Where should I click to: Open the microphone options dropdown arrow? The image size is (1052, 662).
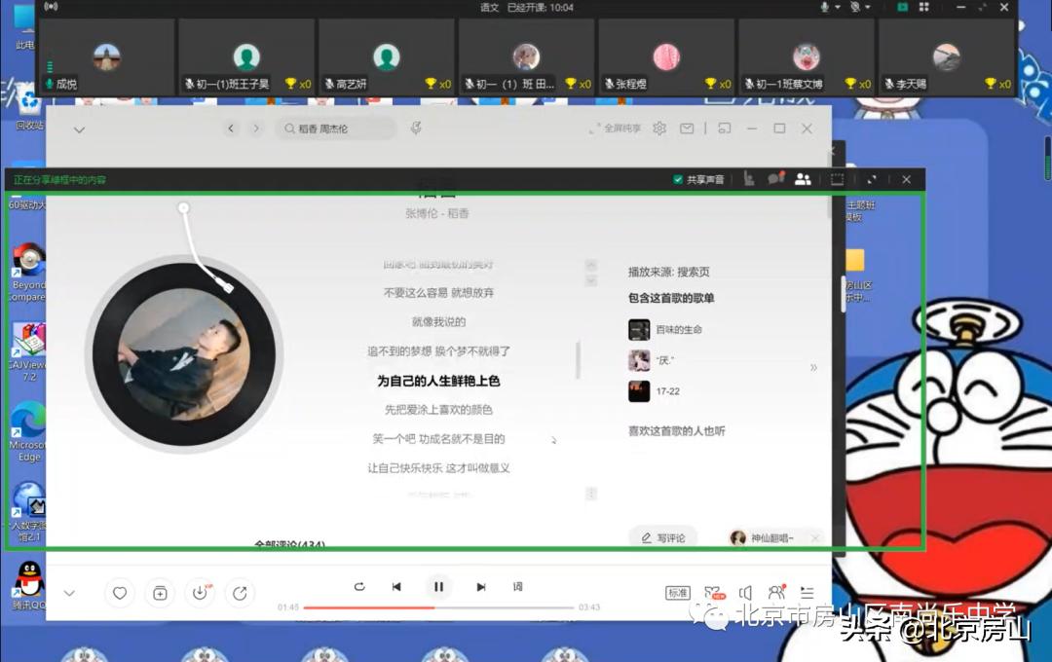click(x=838, y=7)
